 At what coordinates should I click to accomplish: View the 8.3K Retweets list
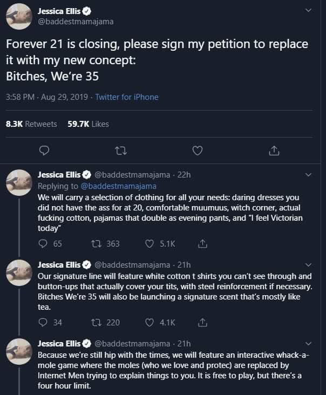pyautogui.click(x=31, y=124)
